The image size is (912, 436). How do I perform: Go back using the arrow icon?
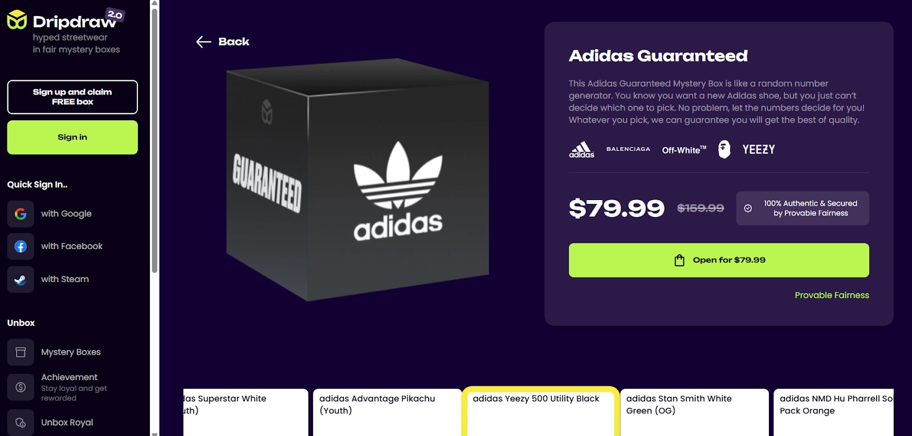point(203,42)
